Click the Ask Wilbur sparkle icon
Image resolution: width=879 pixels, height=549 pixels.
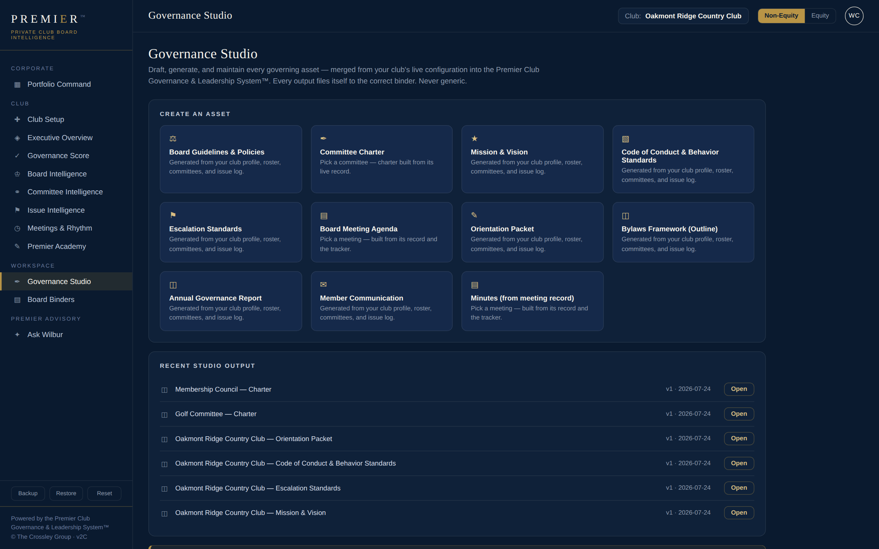point(17,335)
